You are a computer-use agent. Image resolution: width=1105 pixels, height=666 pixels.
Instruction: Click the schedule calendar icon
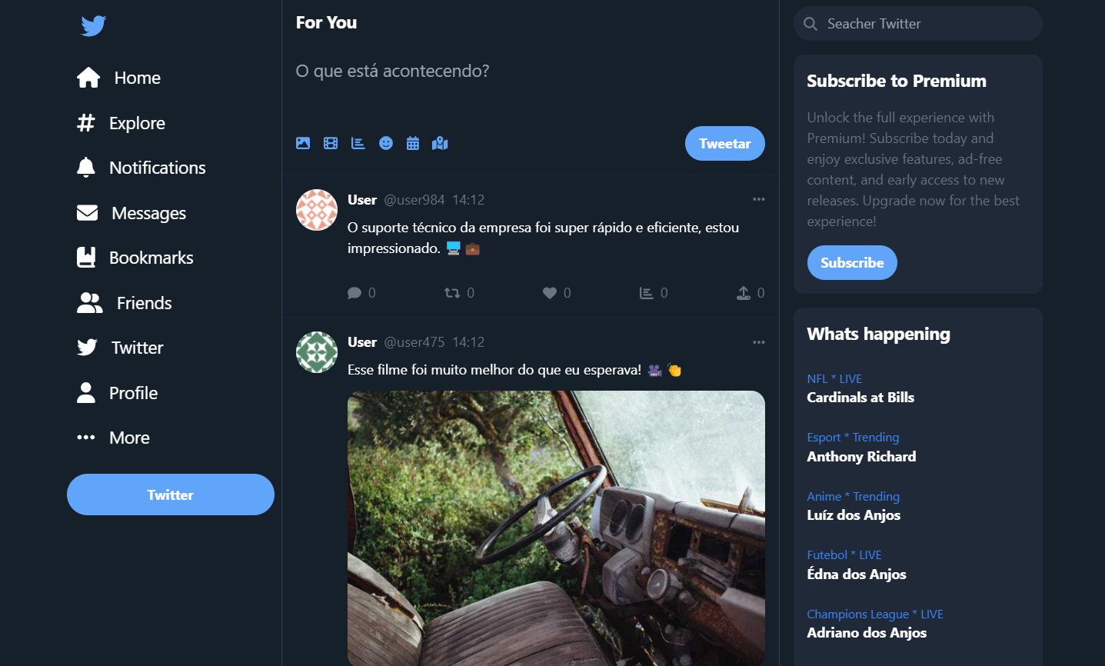pyautogui.click(x=413, y=143)
